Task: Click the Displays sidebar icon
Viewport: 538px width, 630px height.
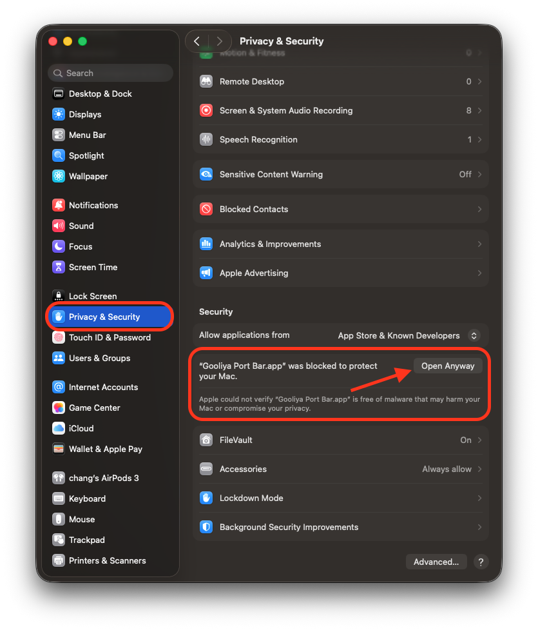Action: point(59,114)
